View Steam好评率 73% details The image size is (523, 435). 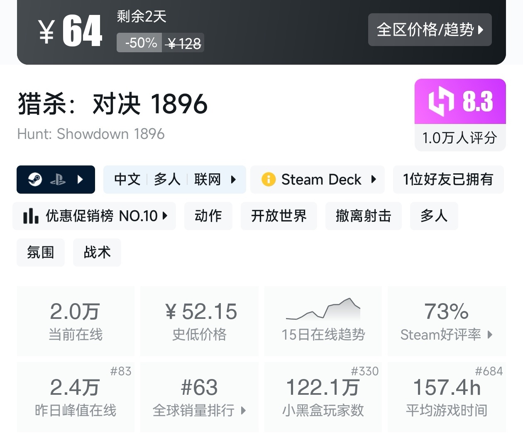click(x=446, y=321)
